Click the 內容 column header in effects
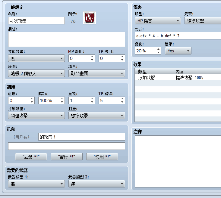Image resolution: width=221 pixels, height=198 pixels. [x=197, y=71]
